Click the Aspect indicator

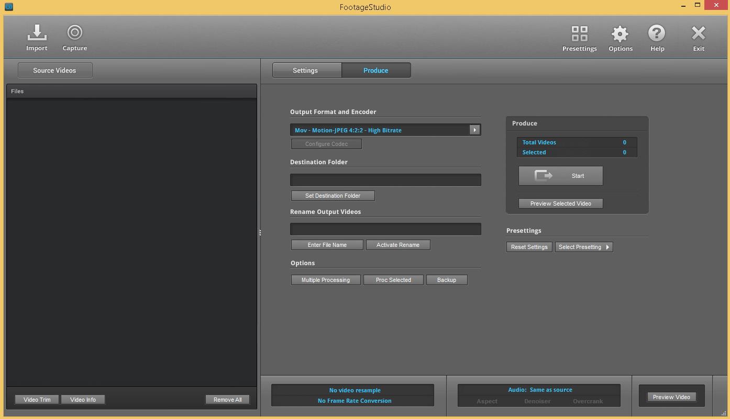click(x=487, y=401)
